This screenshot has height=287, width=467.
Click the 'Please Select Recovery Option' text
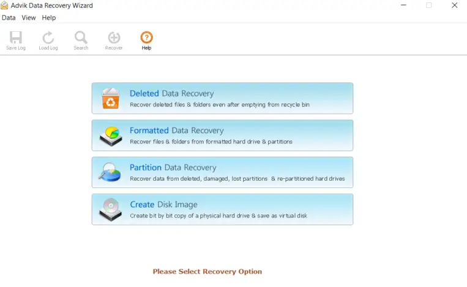tap(207, 272)
